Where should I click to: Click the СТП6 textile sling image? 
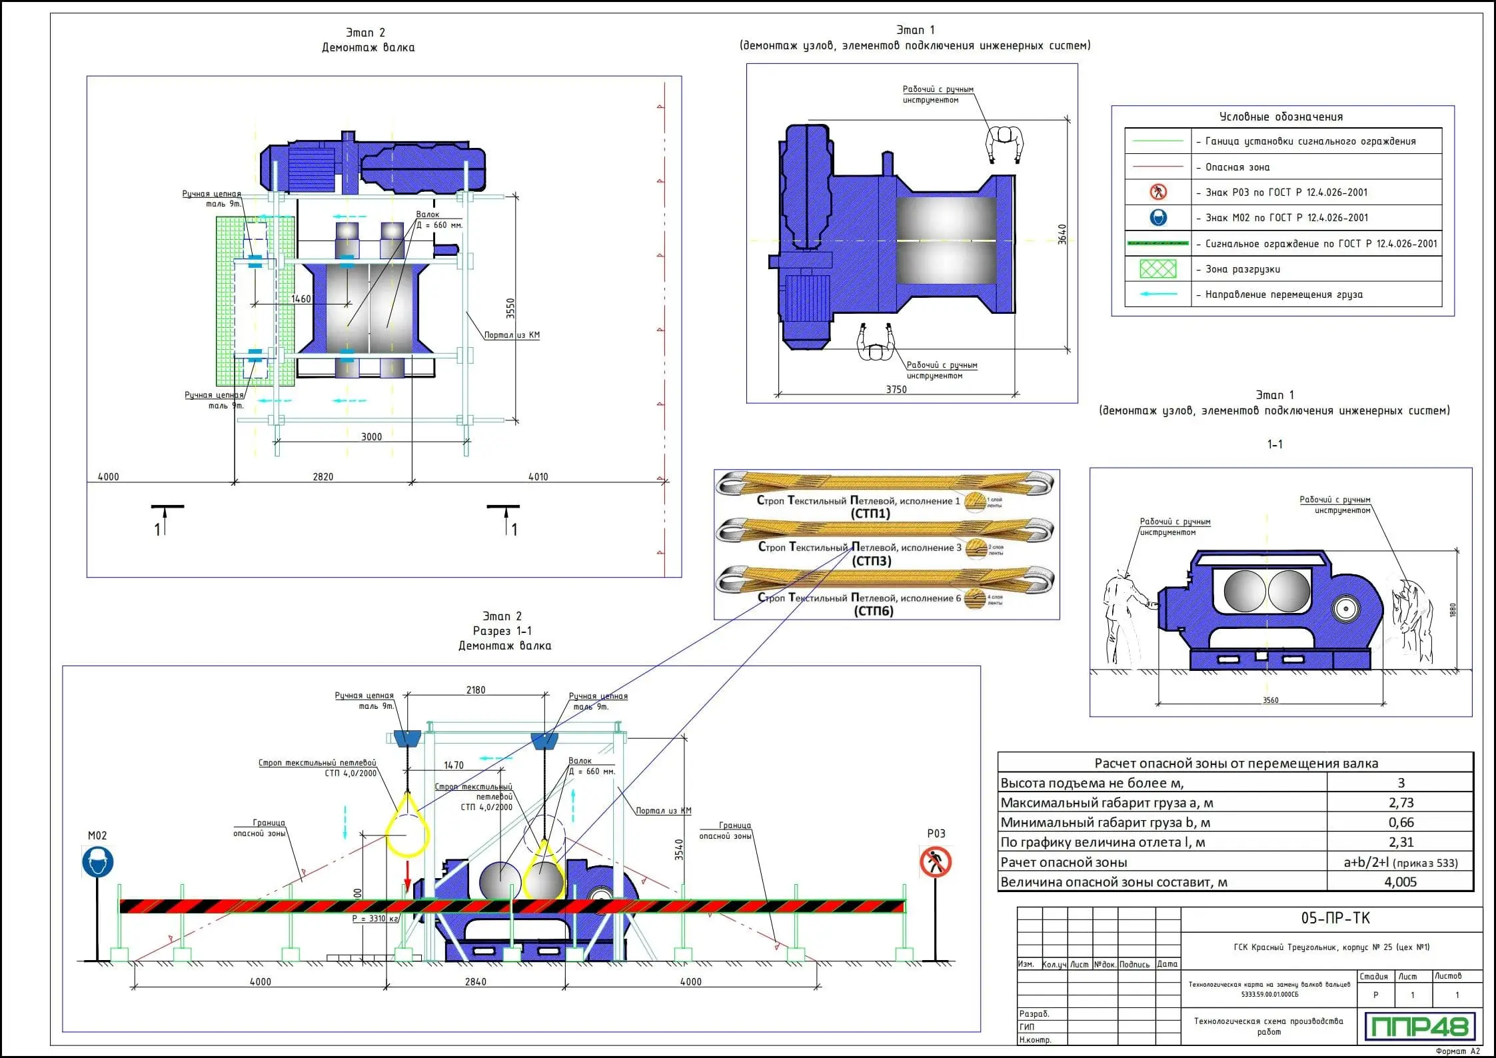click(x=884, y=578)
